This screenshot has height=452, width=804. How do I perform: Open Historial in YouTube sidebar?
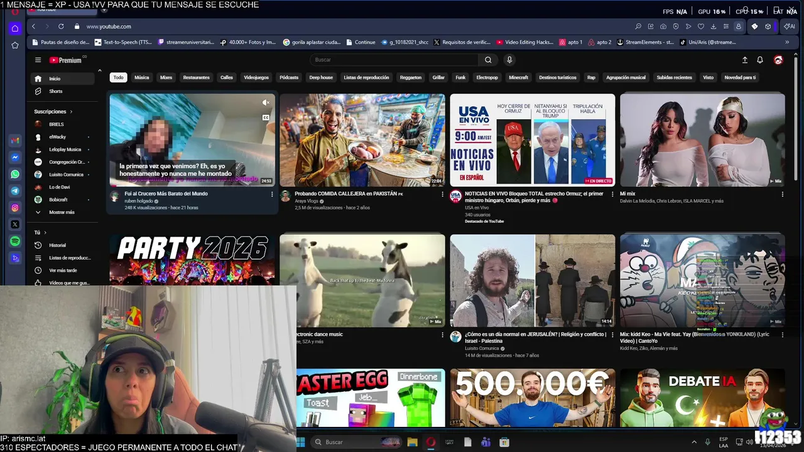62,245
